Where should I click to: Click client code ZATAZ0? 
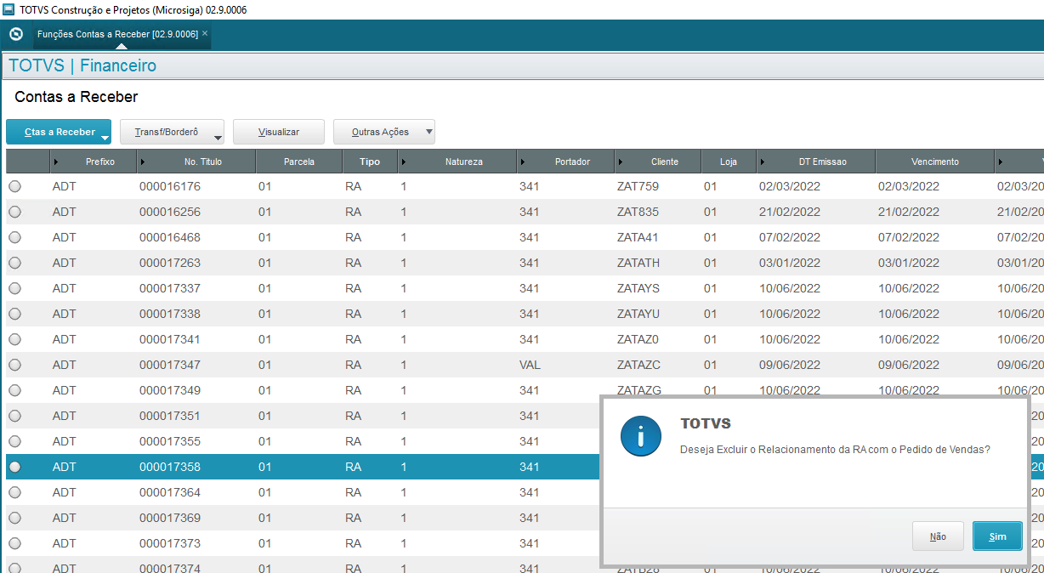click(638, 339)
